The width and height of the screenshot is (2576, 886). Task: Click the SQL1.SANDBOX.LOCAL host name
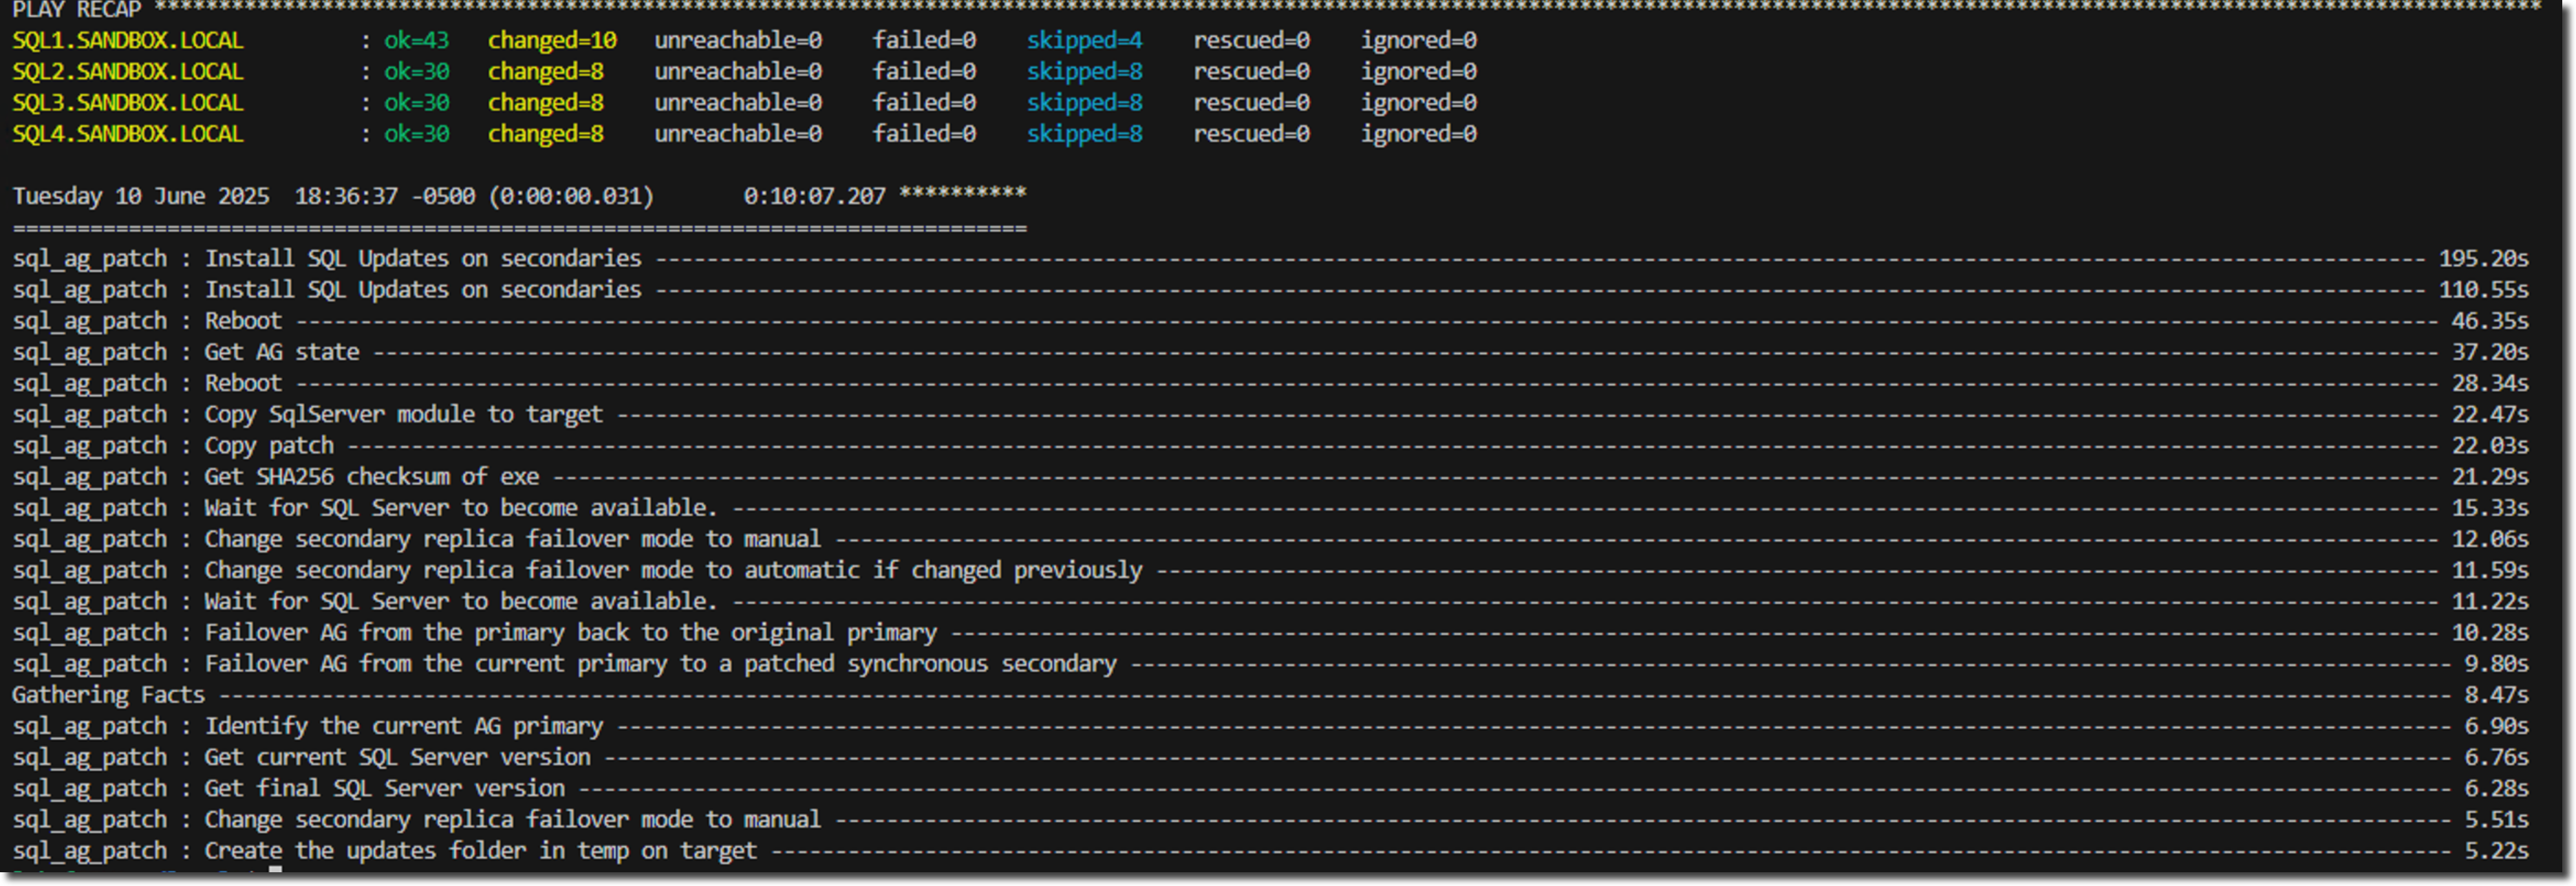[x=127, y=41]
